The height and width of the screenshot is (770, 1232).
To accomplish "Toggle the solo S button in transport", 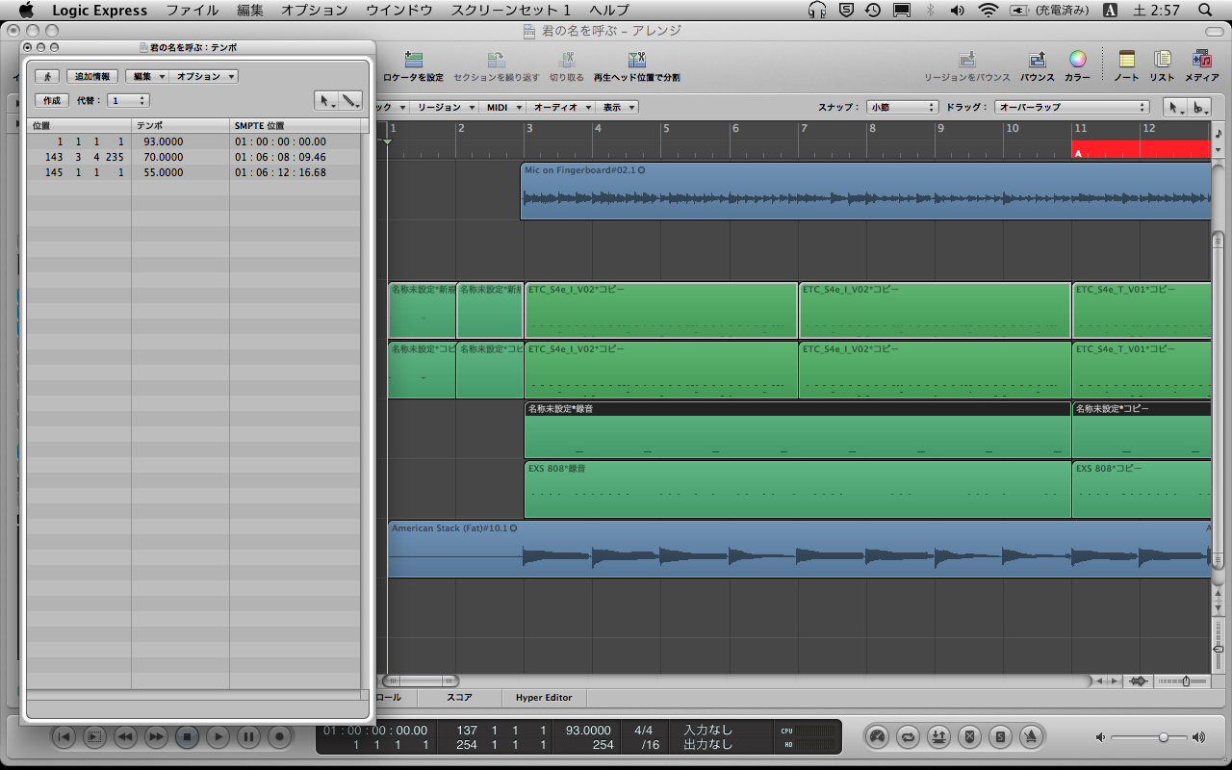I will (1001, 737).
